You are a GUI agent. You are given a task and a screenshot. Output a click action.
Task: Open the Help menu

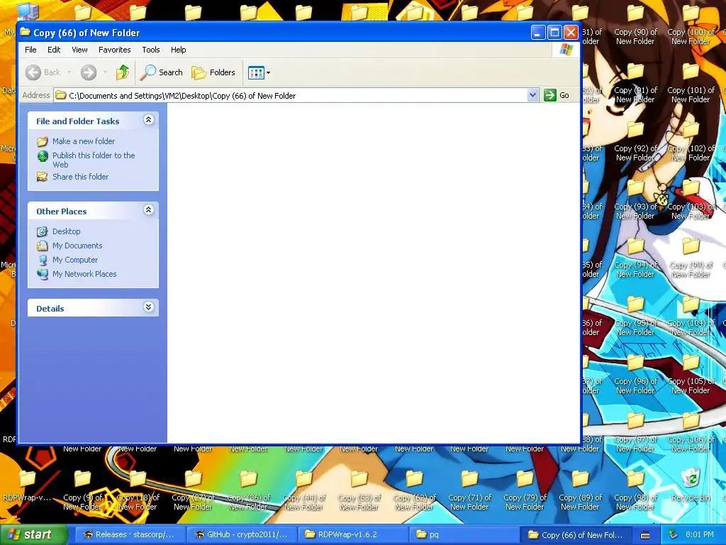178,50
